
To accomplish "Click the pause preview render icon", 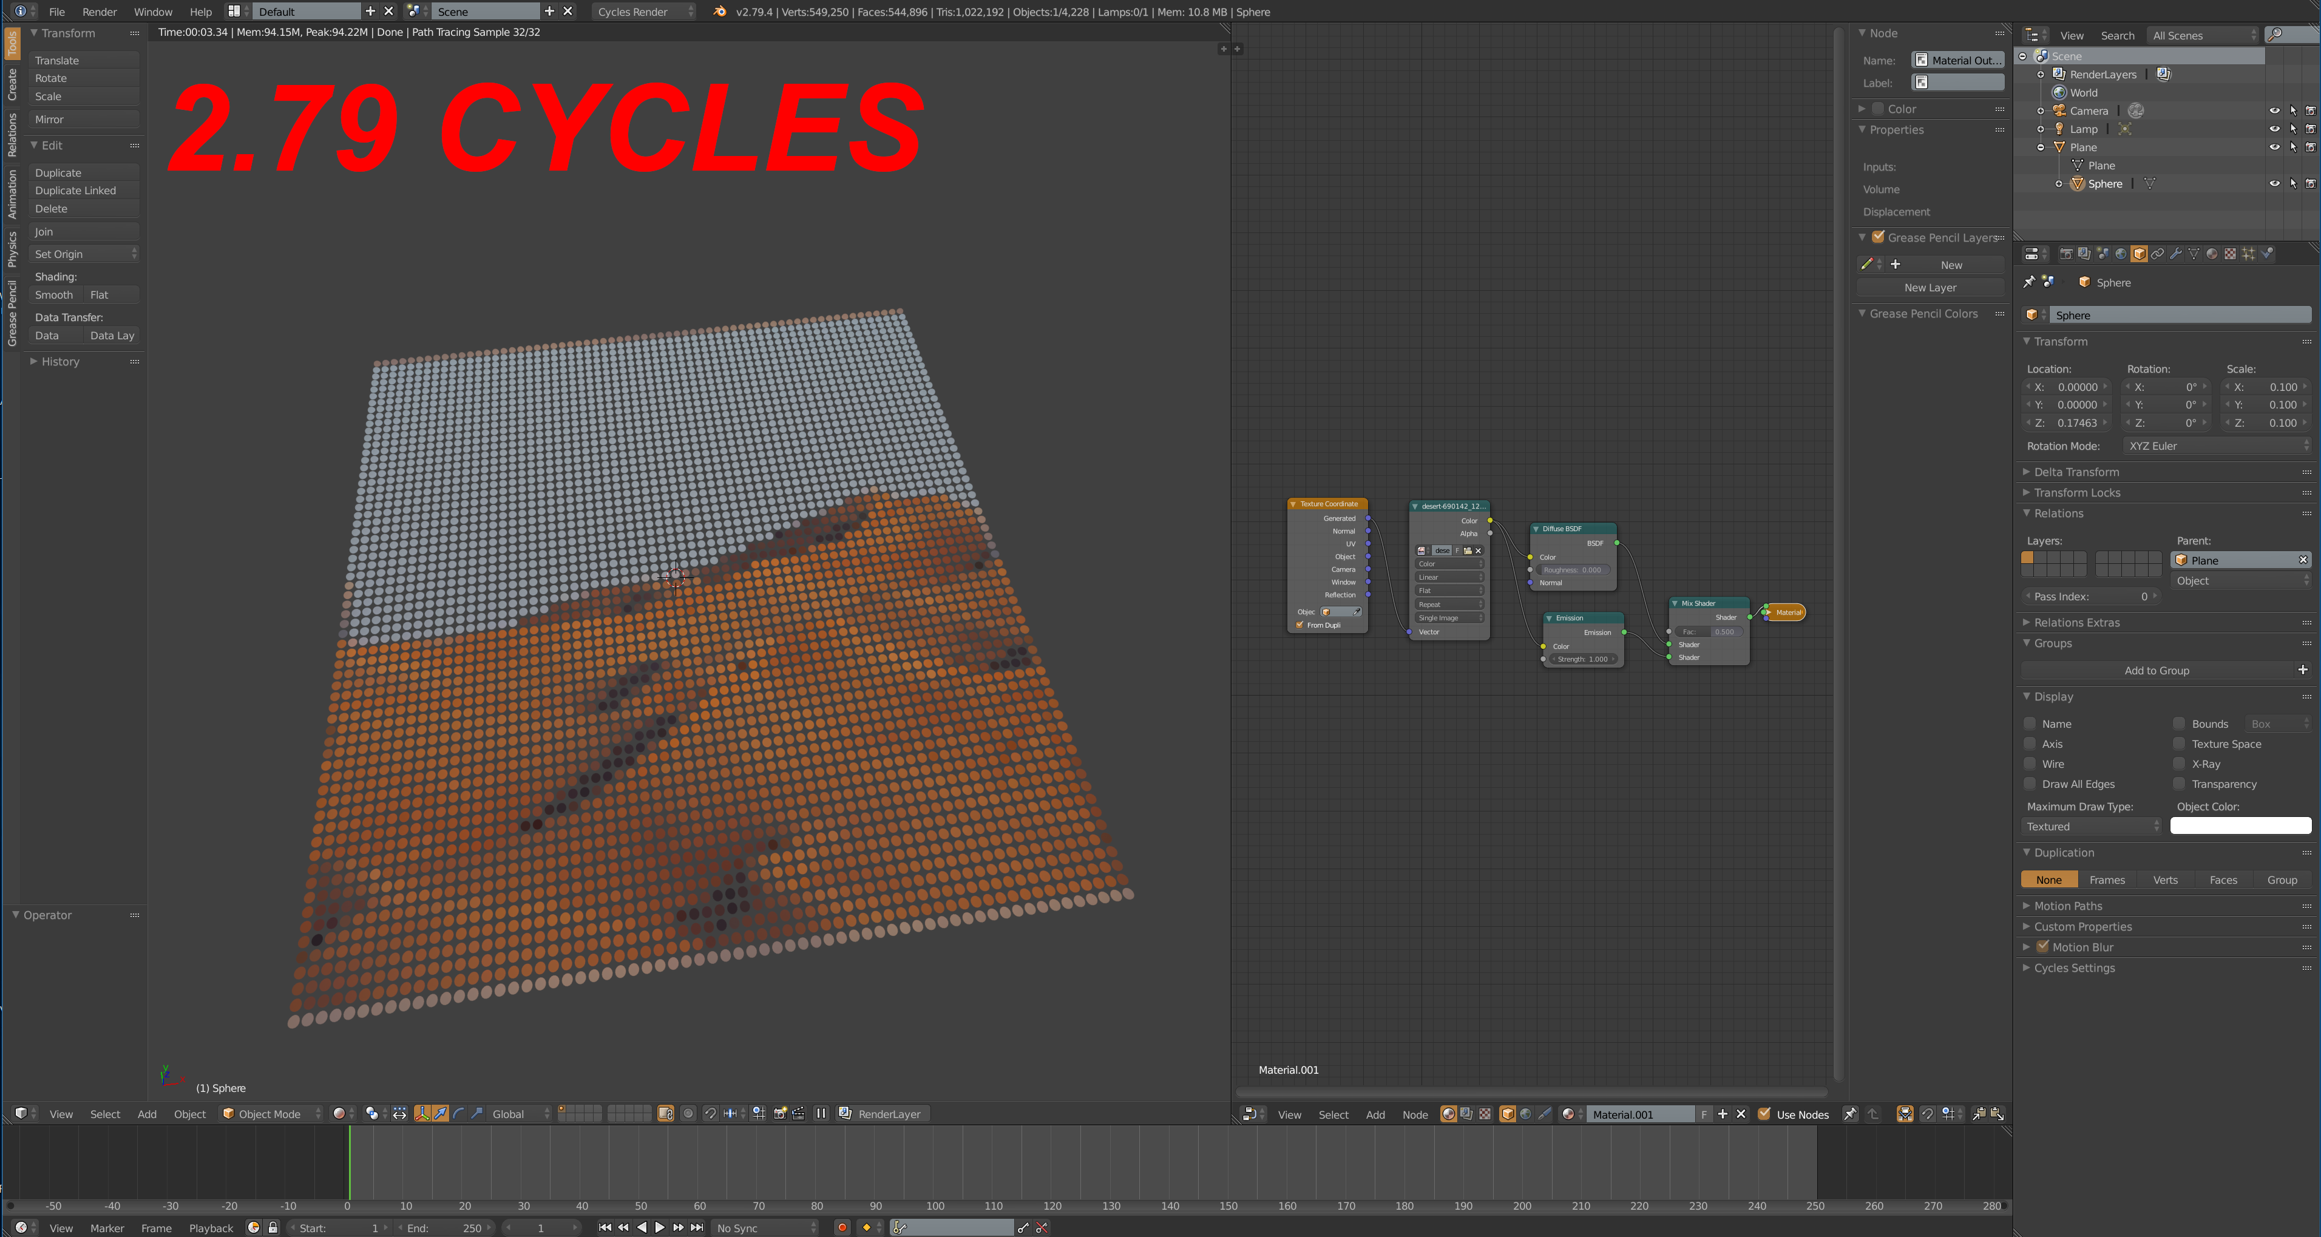I will click(x=821, y=1114).
